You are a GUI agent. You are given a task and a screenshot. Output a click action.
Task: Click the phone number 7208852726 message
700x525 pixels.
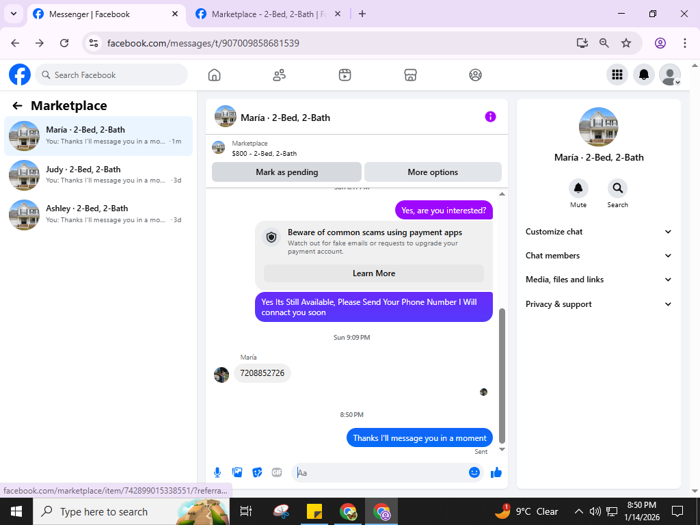click(x=262, y=373)
